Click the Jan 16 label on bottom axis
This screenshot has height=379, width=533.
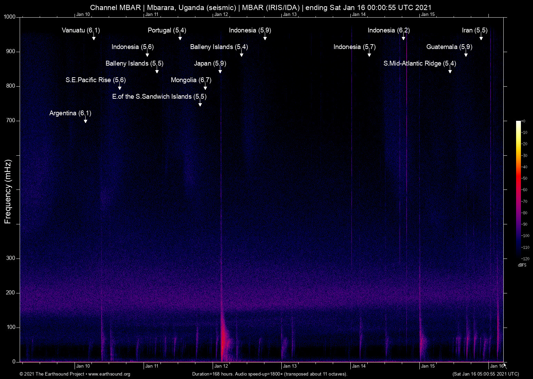pos(497,366)
